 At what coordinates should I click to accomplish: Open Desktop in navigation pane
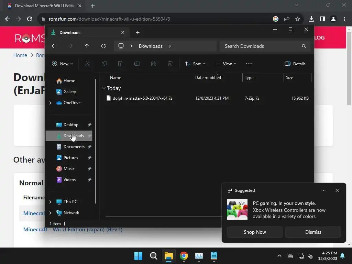click(x=69, y=125)
